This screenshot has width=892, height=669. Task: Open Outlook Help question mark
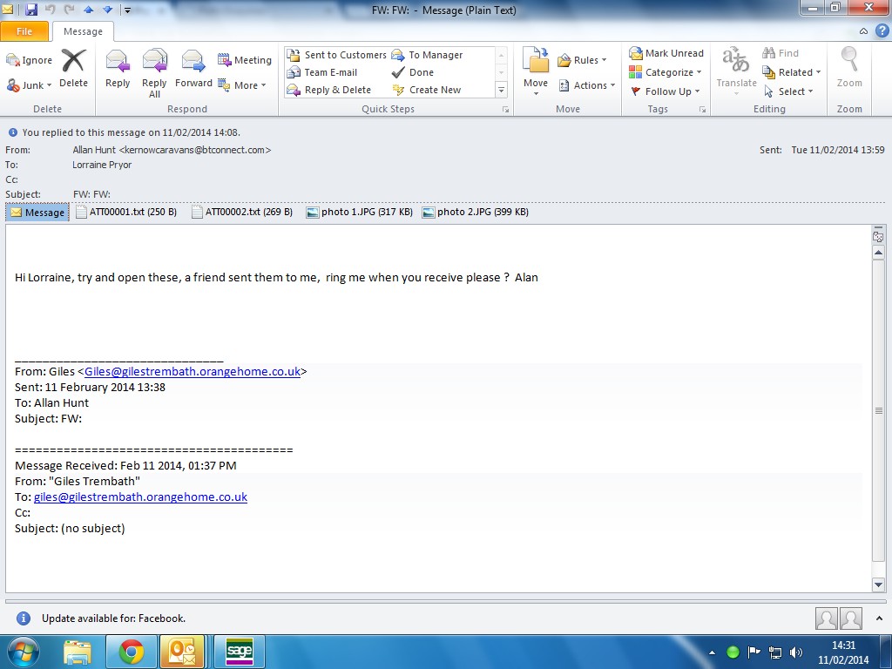[x=882, y=30]
